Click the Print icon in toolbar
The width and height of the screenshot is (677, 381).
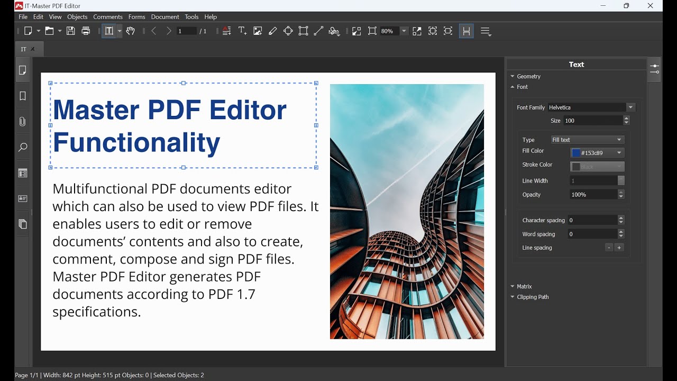pos(86,31)
